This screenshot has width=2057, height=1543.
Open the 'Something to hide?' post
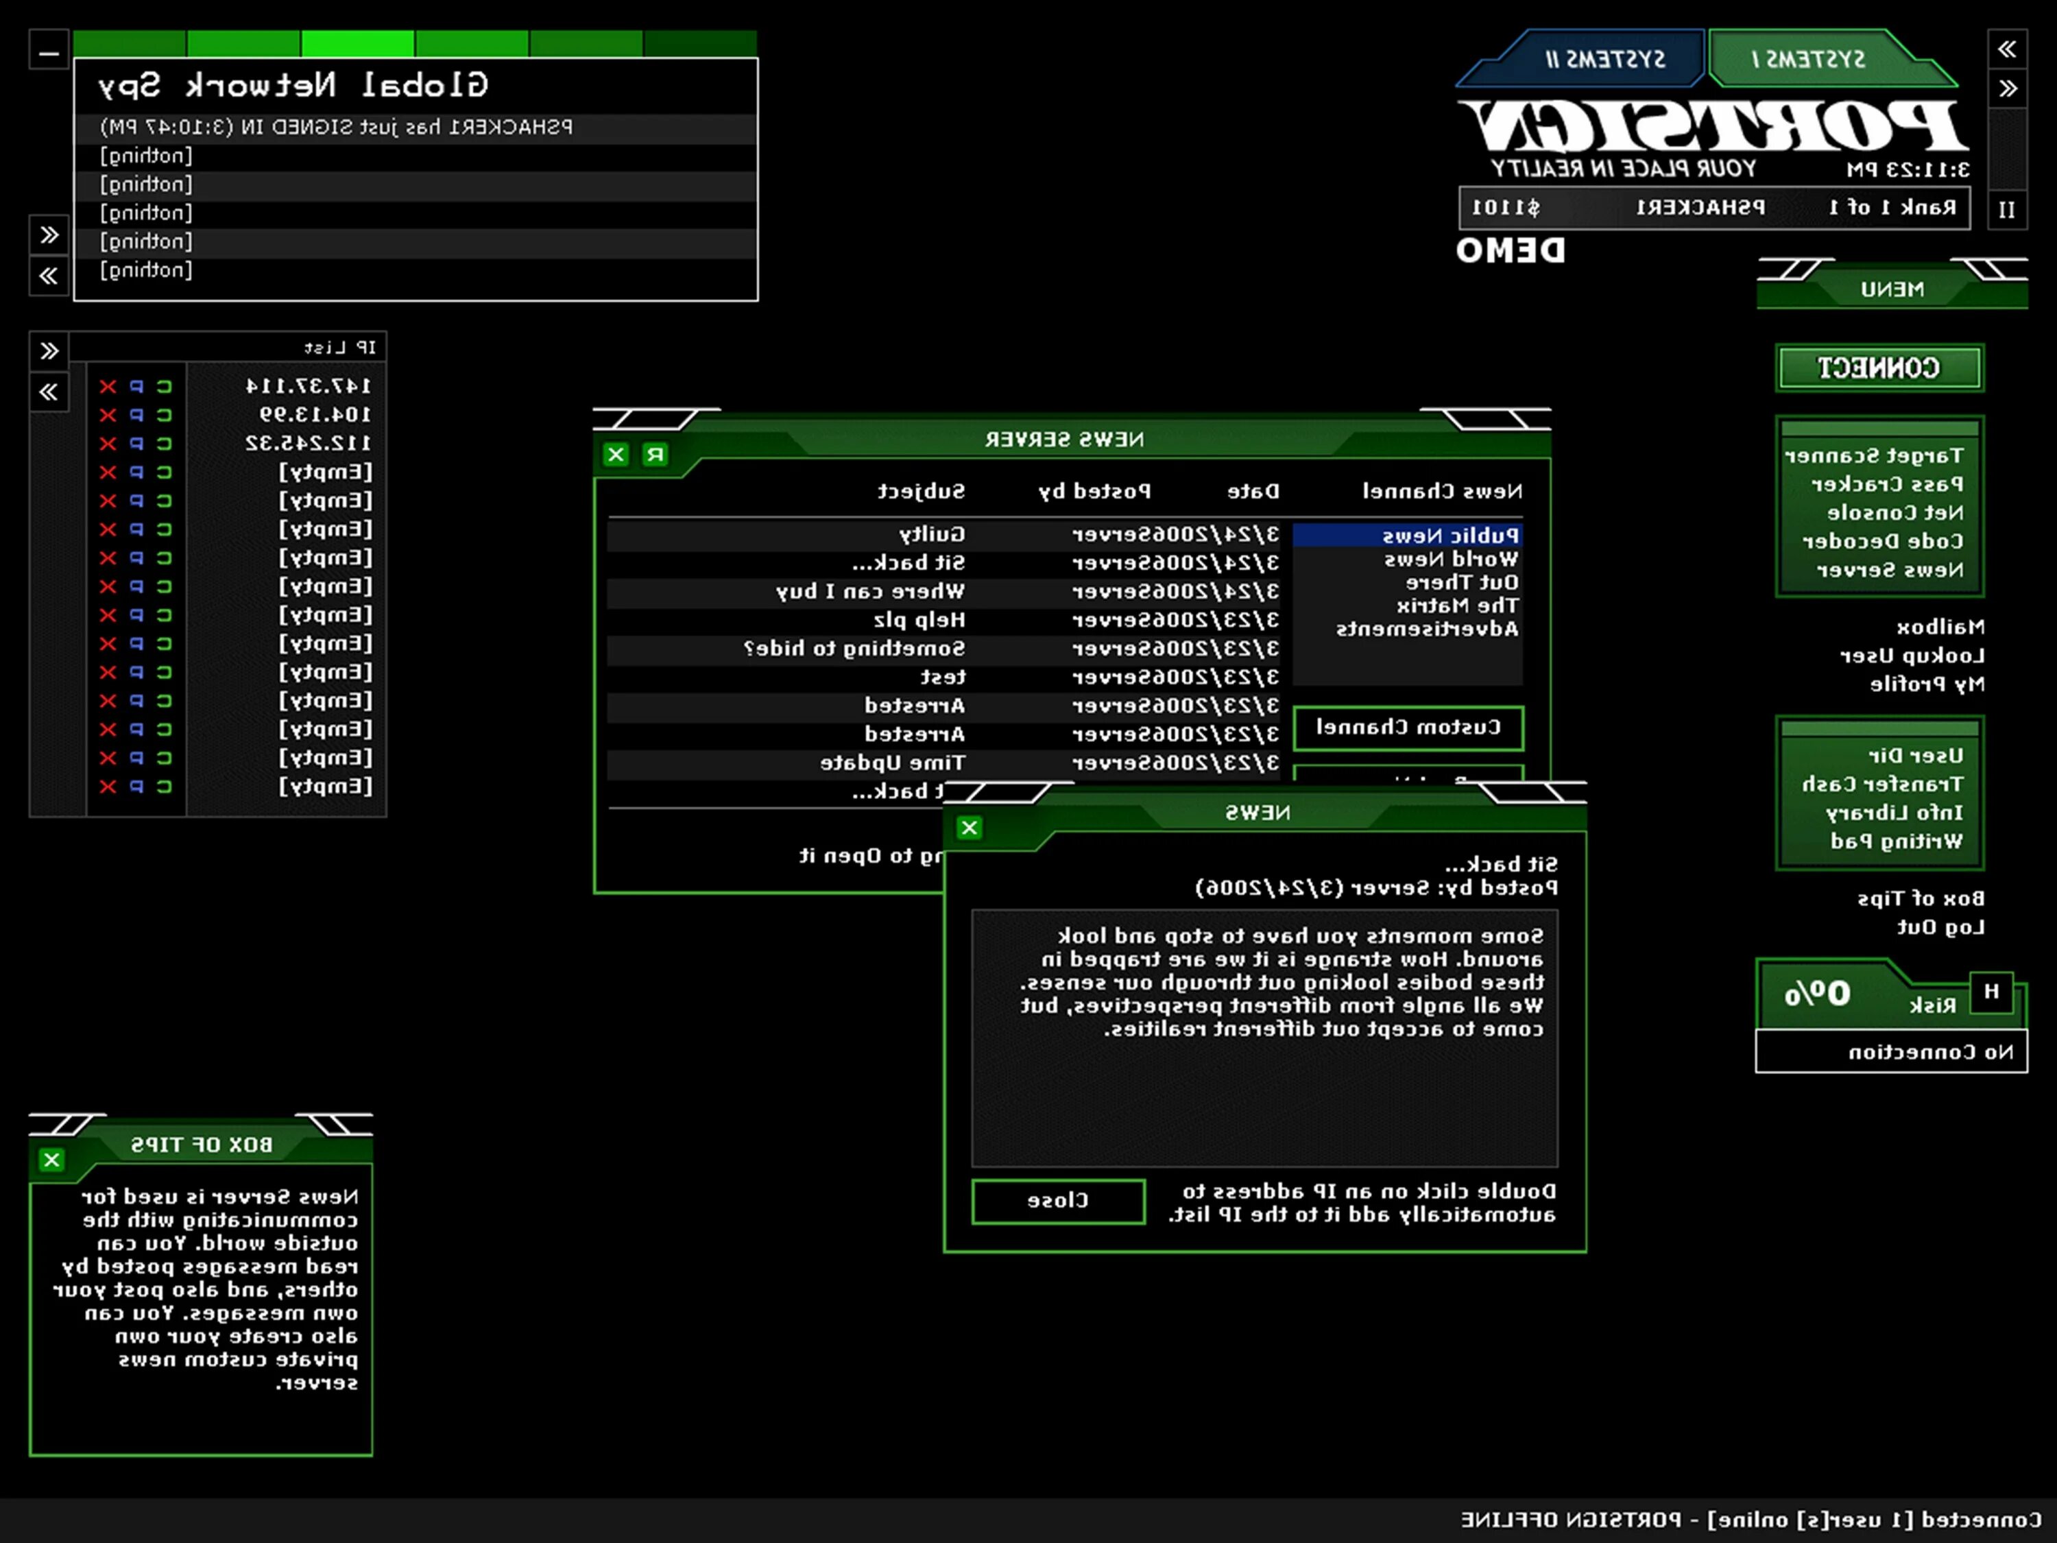point(943,649)
